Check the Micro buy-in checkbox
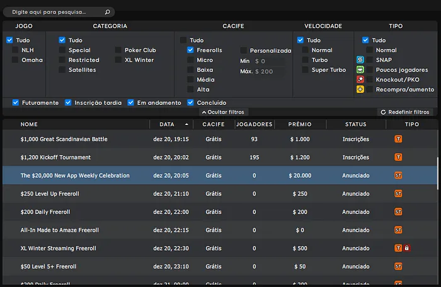This screenshot has width=441, height=287. 190,60
